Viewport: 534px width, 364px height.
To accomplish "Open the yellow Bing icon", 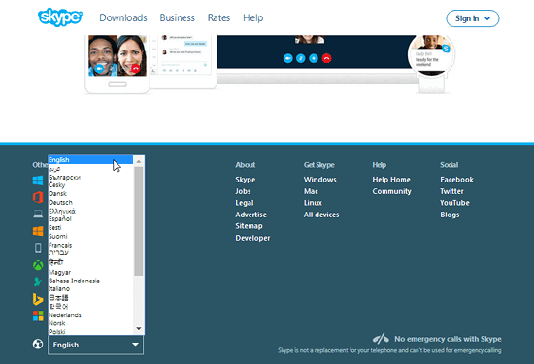I will (x=38, y=299).
